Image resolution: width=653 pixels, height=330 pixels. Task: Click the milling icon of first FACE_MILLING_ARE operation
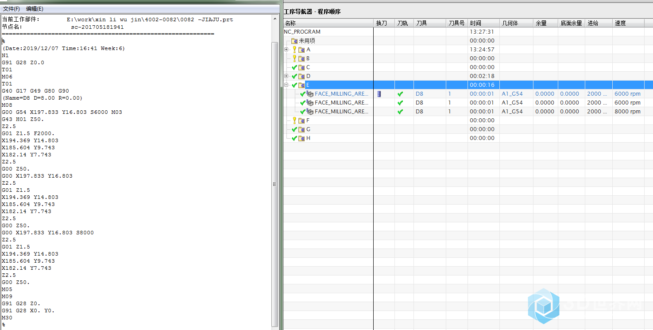click(310, 94)
